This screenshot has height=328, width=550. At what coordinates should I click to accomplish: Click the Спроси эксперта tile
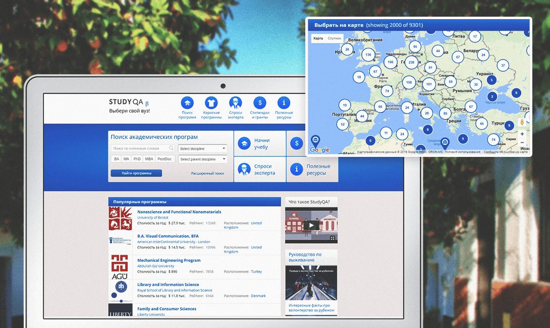260,170
